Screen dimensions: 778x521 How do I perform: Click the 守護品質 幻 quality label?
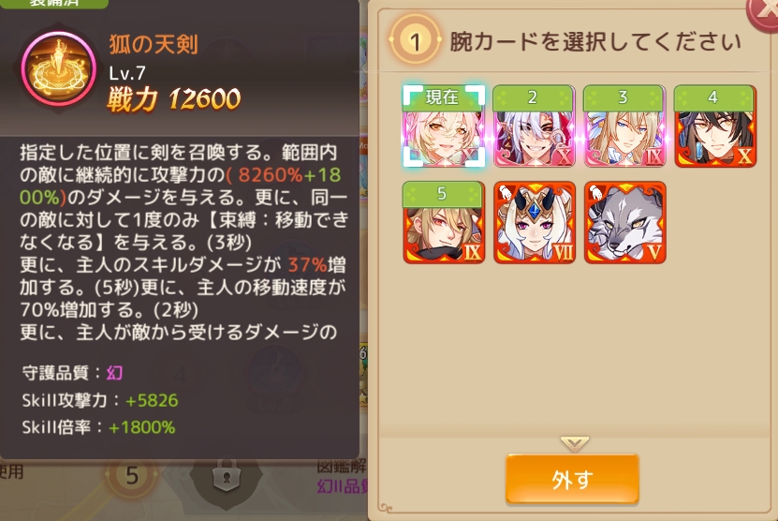pyautogui.click(x=72, y=373)
